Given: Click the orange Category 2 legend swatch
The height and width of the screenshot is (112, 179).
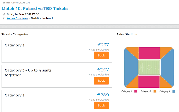Looking at the screenshot, I should coord(155,91).
